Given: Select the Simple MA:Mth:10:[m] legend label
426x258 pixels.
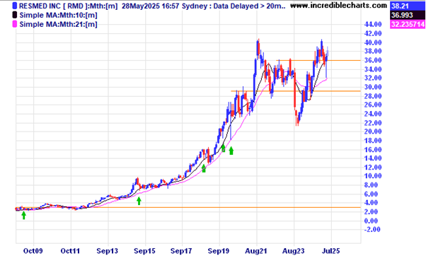Looking at the screenshot, I should point(58,15).
